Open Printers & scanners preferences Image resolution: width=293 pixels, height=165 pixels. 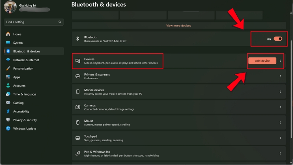pos(179,76)
